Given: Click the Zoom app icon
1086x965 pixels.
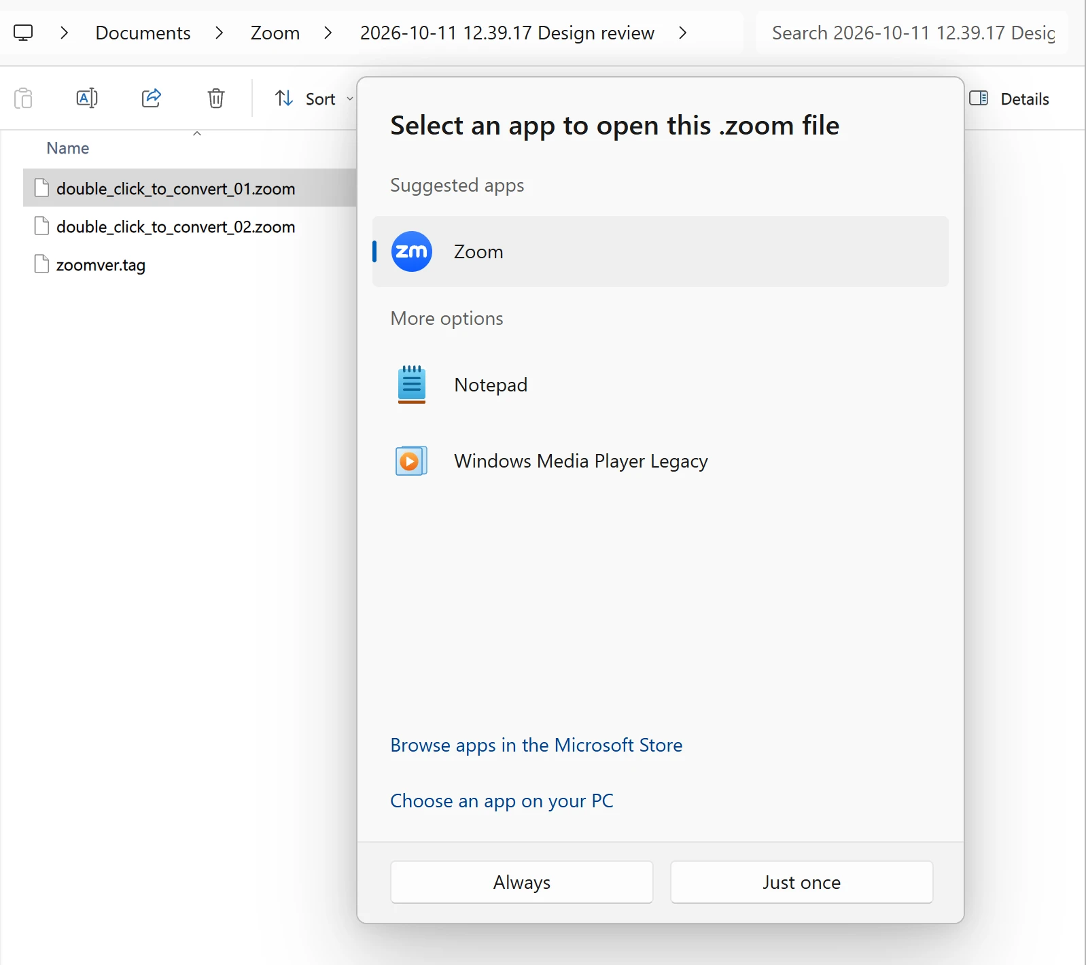Looking at the screenshot, I should pyautogui.click(x=412, y=251).
